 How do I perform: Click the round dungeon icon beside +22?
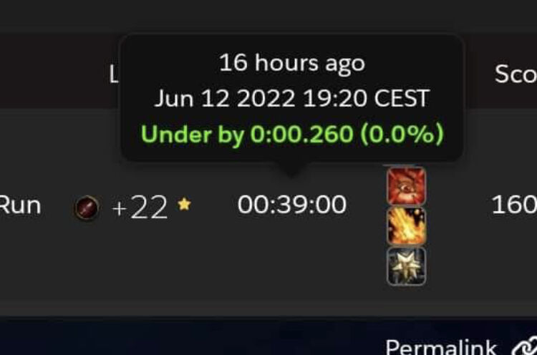pos(87,208)
